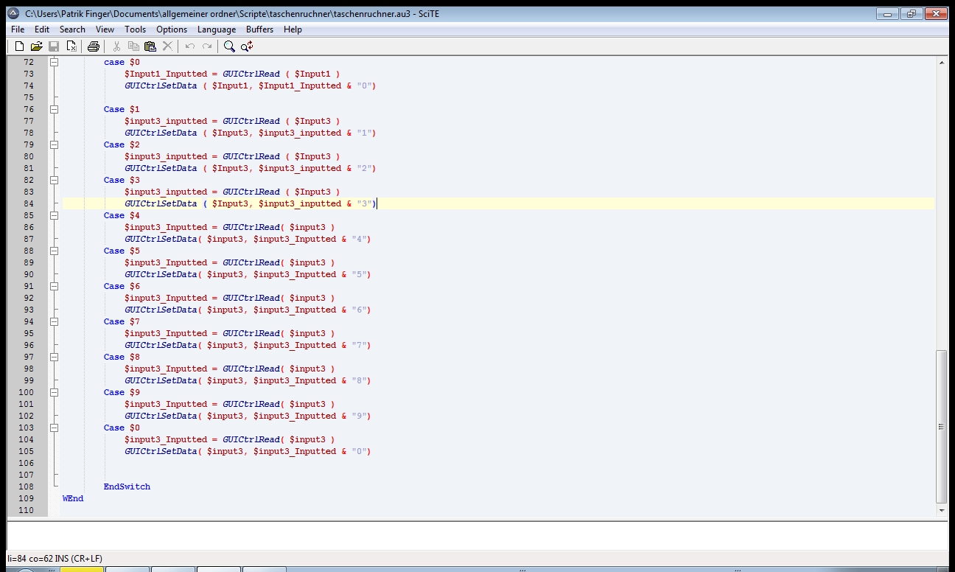955x572 pixels.
Task: Collapse Case $1 block at line 76
Action: coord(54,110)
